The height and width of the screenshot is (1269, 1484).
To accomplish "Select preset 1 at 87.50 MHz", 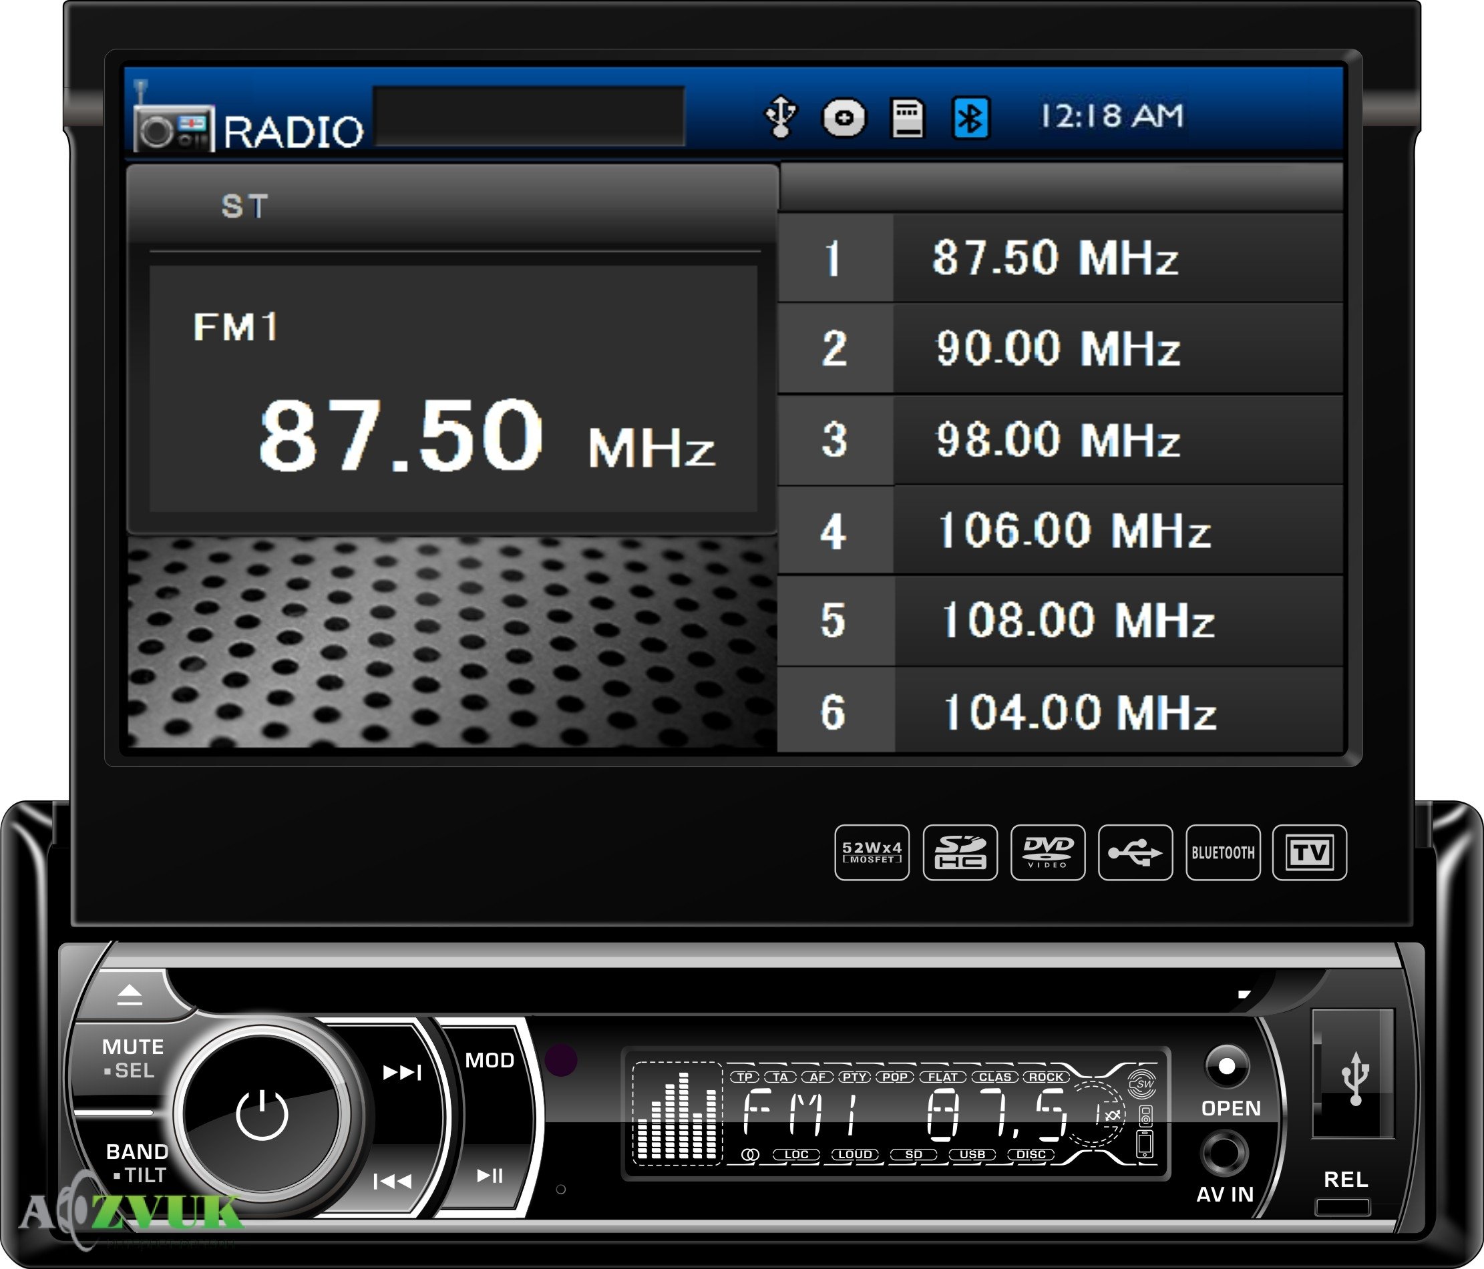I will click(x=1060, y=258).
